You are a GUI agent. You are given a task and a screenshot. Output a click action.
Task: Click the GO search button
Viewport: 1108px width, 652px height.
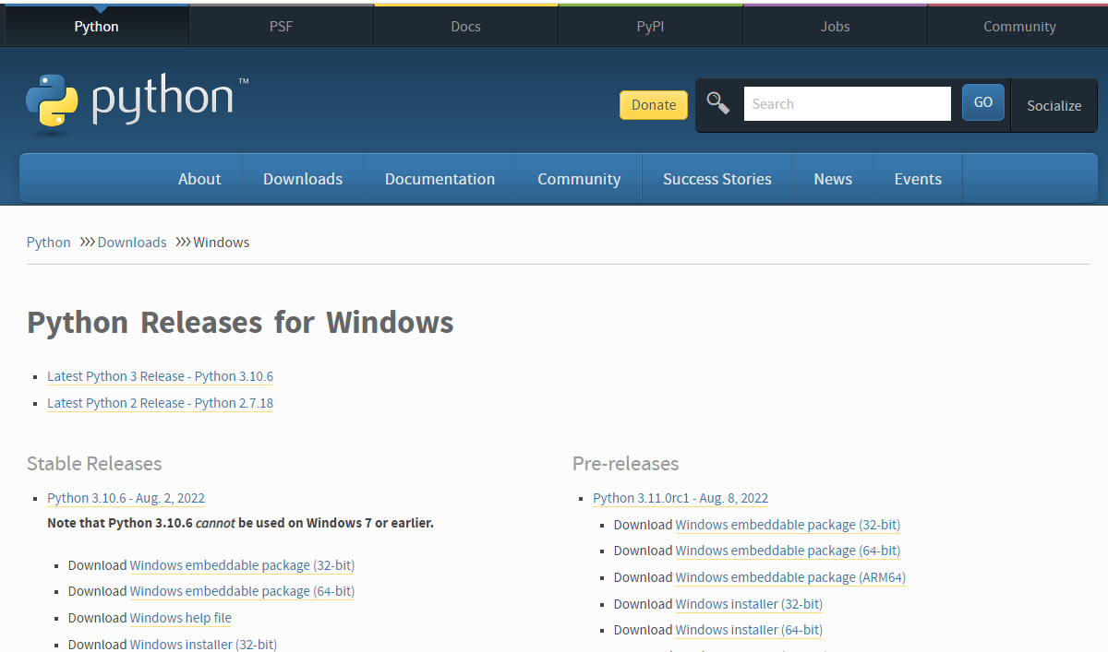point(983,102)
